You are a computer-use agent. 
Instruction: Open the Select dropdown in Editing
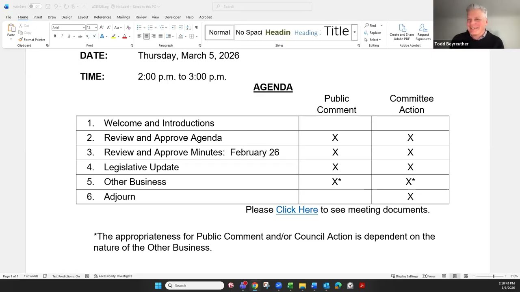[373, 39]
